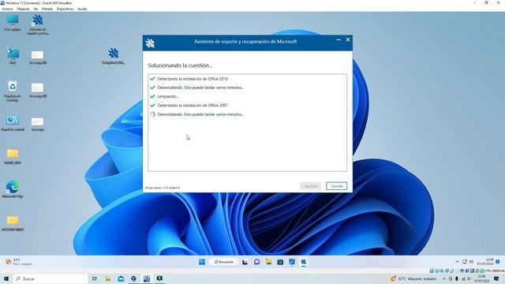Viewport: 505px width, 284px height.
Task: Click the version text at the dialog's bottom left
Action: click(163, 188)
